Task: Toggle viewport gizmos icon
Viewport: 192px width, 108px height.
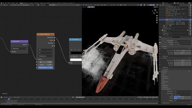Action: 141,5
